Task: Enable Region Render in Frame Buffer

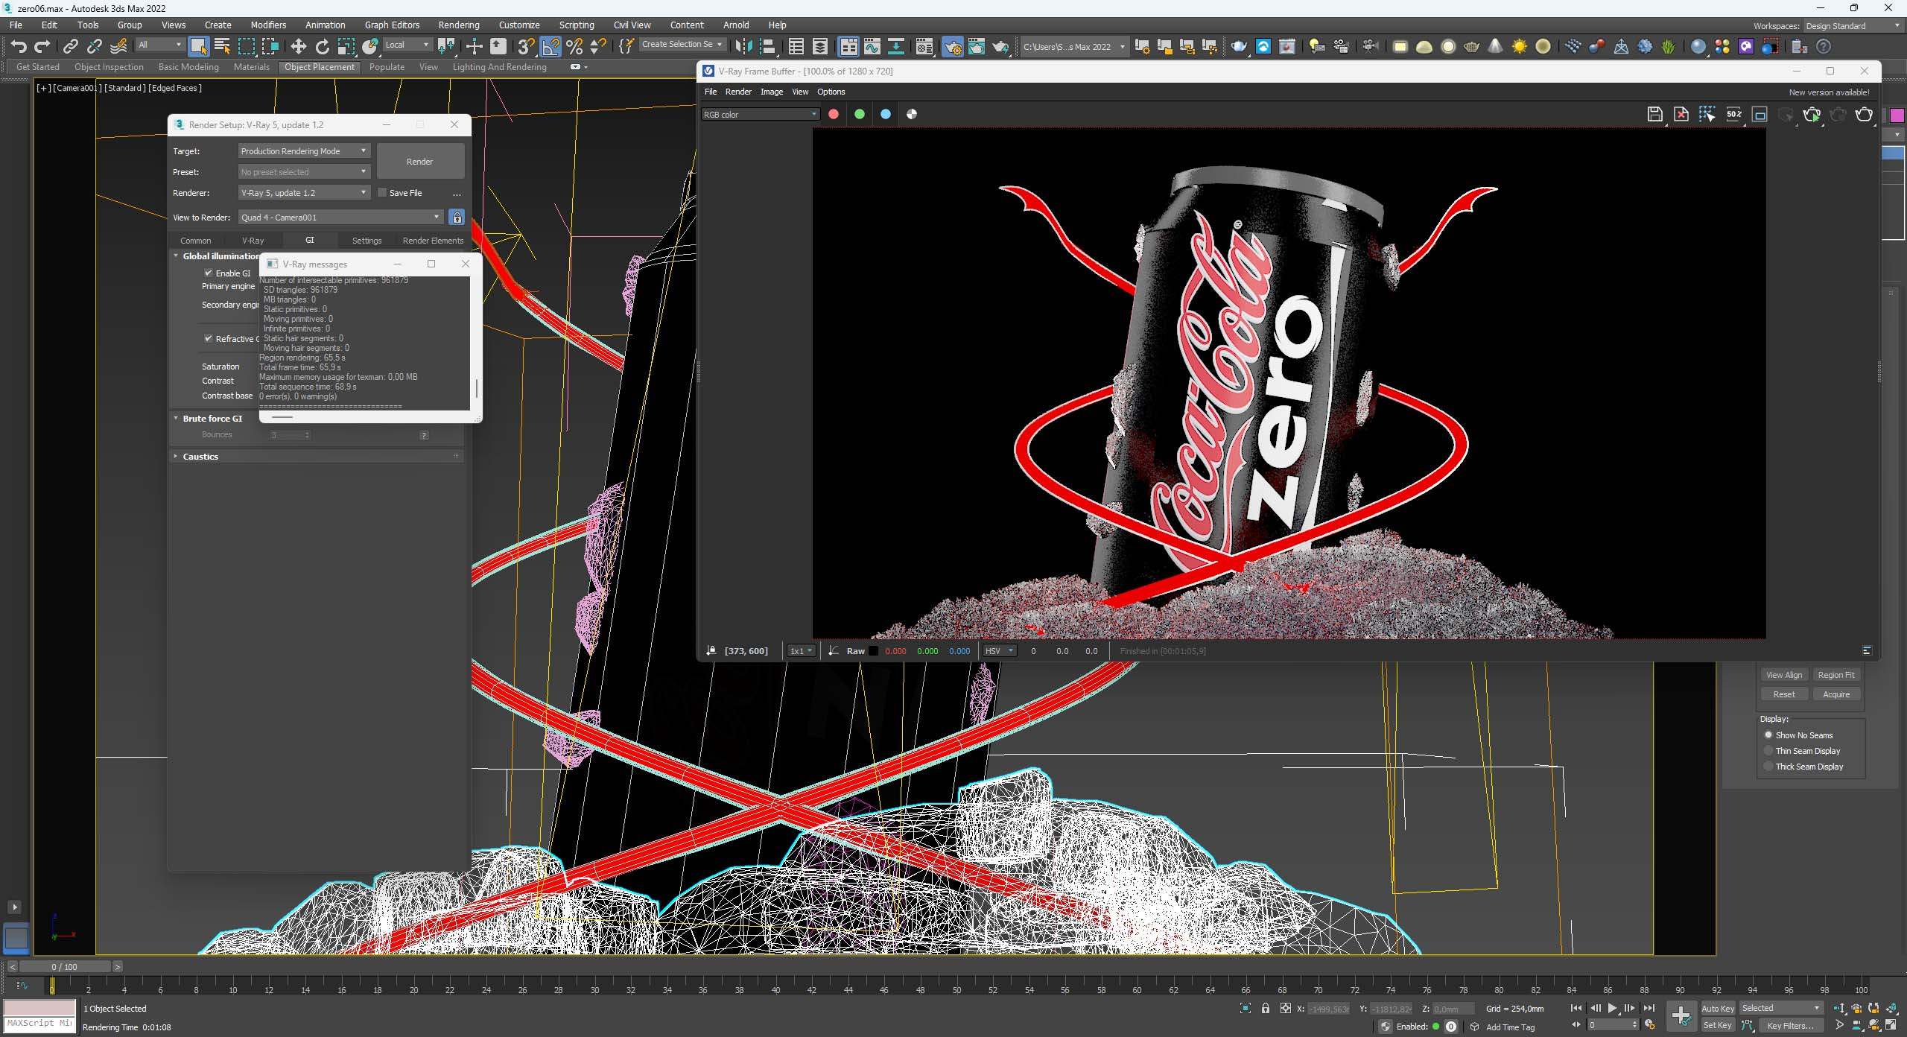Action: coord(1760,114)
